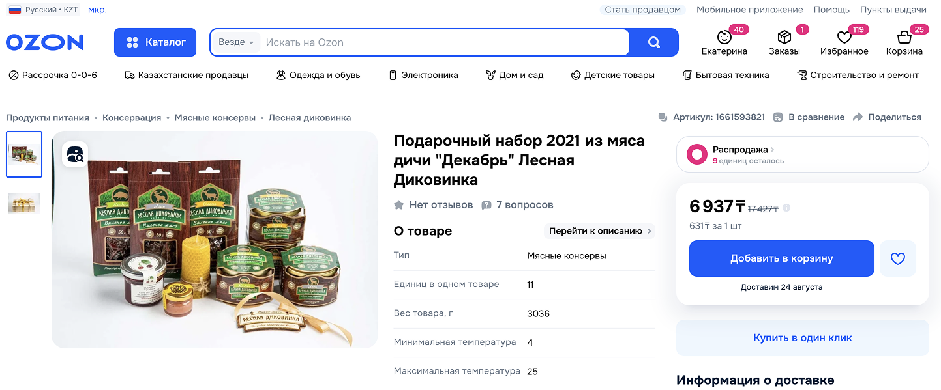941x390 pixels.
Task: Open Екатерина profile icon
Action: (x=724, y=37)
